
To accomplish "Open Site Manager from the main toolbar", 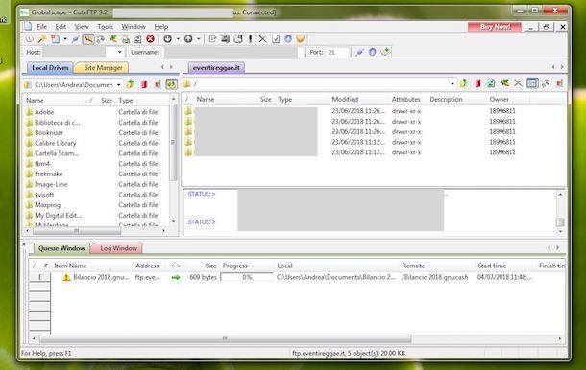I will 29,38.
